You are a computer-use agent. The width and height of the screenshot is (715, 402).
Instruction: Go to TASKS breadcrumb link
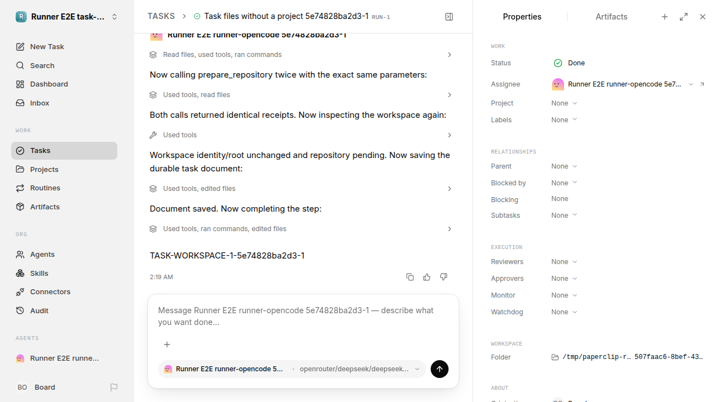(x=161, y=17)
